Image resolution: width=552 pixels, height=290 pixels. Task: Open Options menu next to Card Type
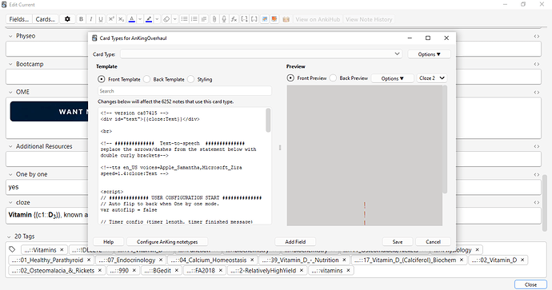tap(429, 54)
